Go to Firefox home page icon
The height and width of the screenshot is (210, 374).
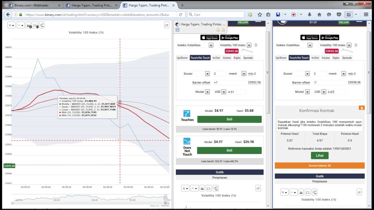click(319, 15)
